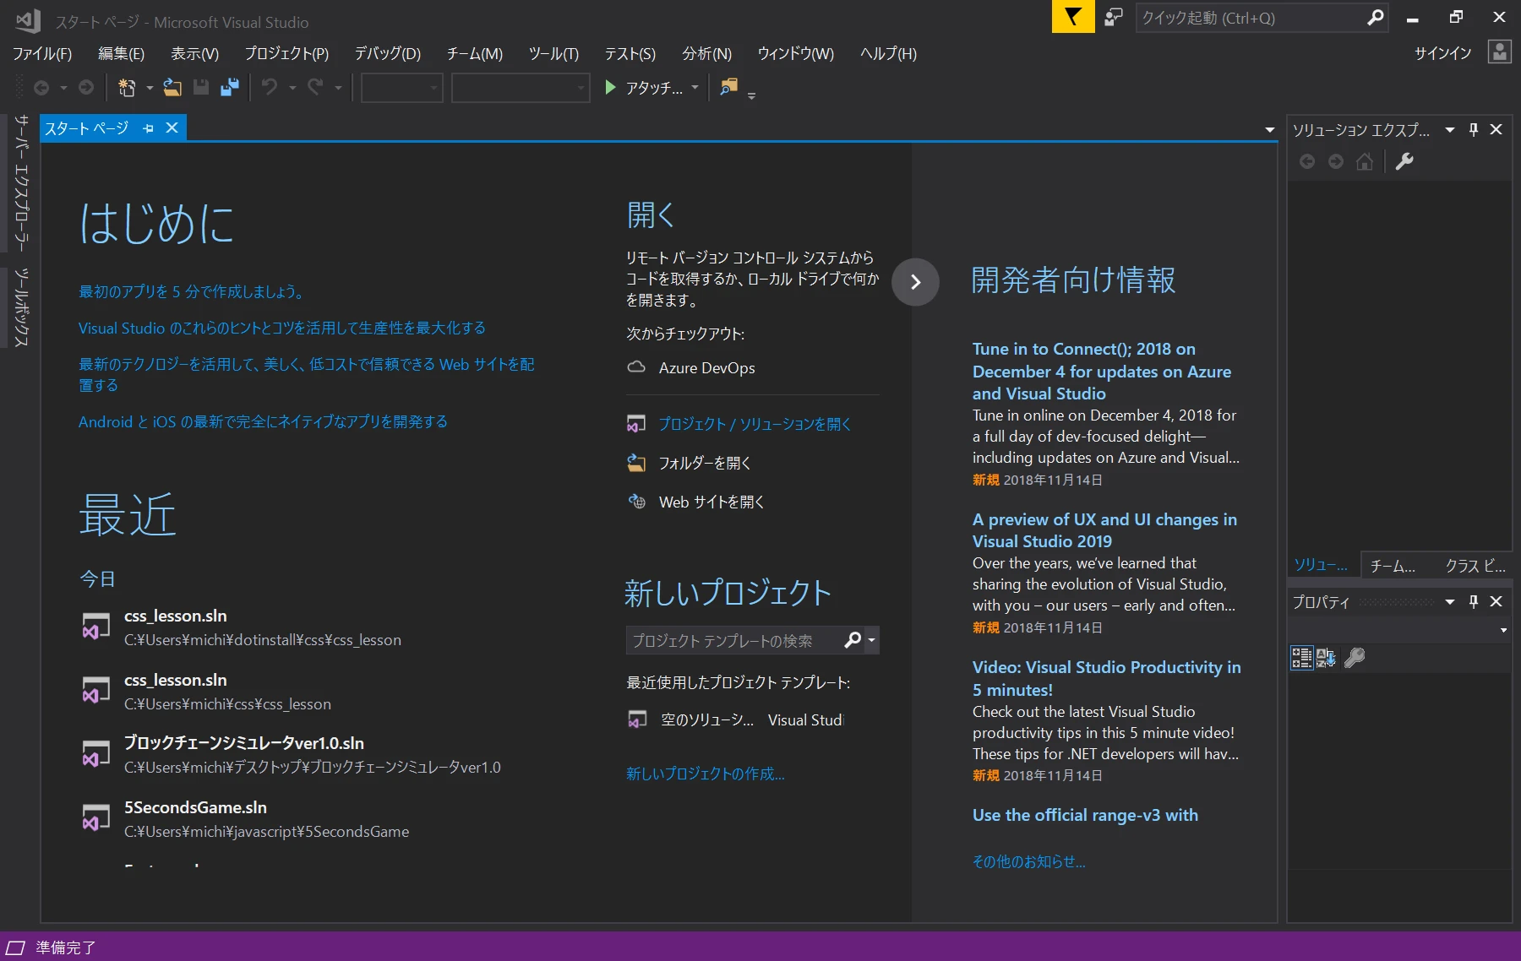1521x961 pixels.
Task: Click Solution Explorer forward arrow icon
Action: 1336,161
